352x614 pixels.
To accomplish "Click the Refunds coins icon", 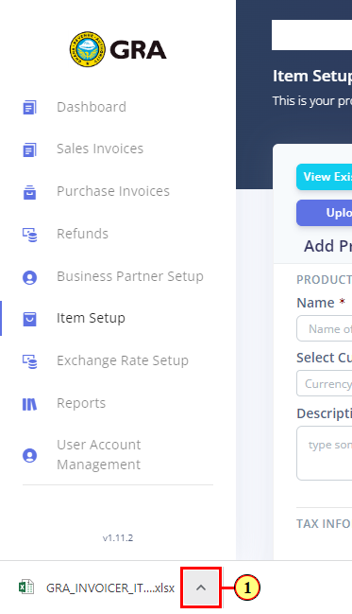I will (x=29, y=235).
